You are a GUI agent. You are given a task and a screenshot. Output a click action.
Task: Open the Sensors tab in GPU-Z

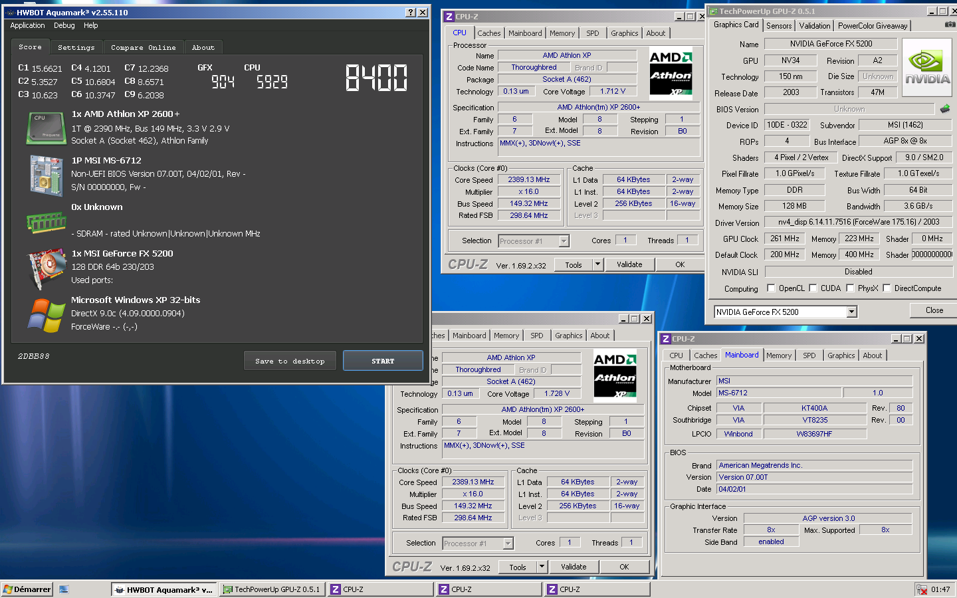(x=779, y=26)
